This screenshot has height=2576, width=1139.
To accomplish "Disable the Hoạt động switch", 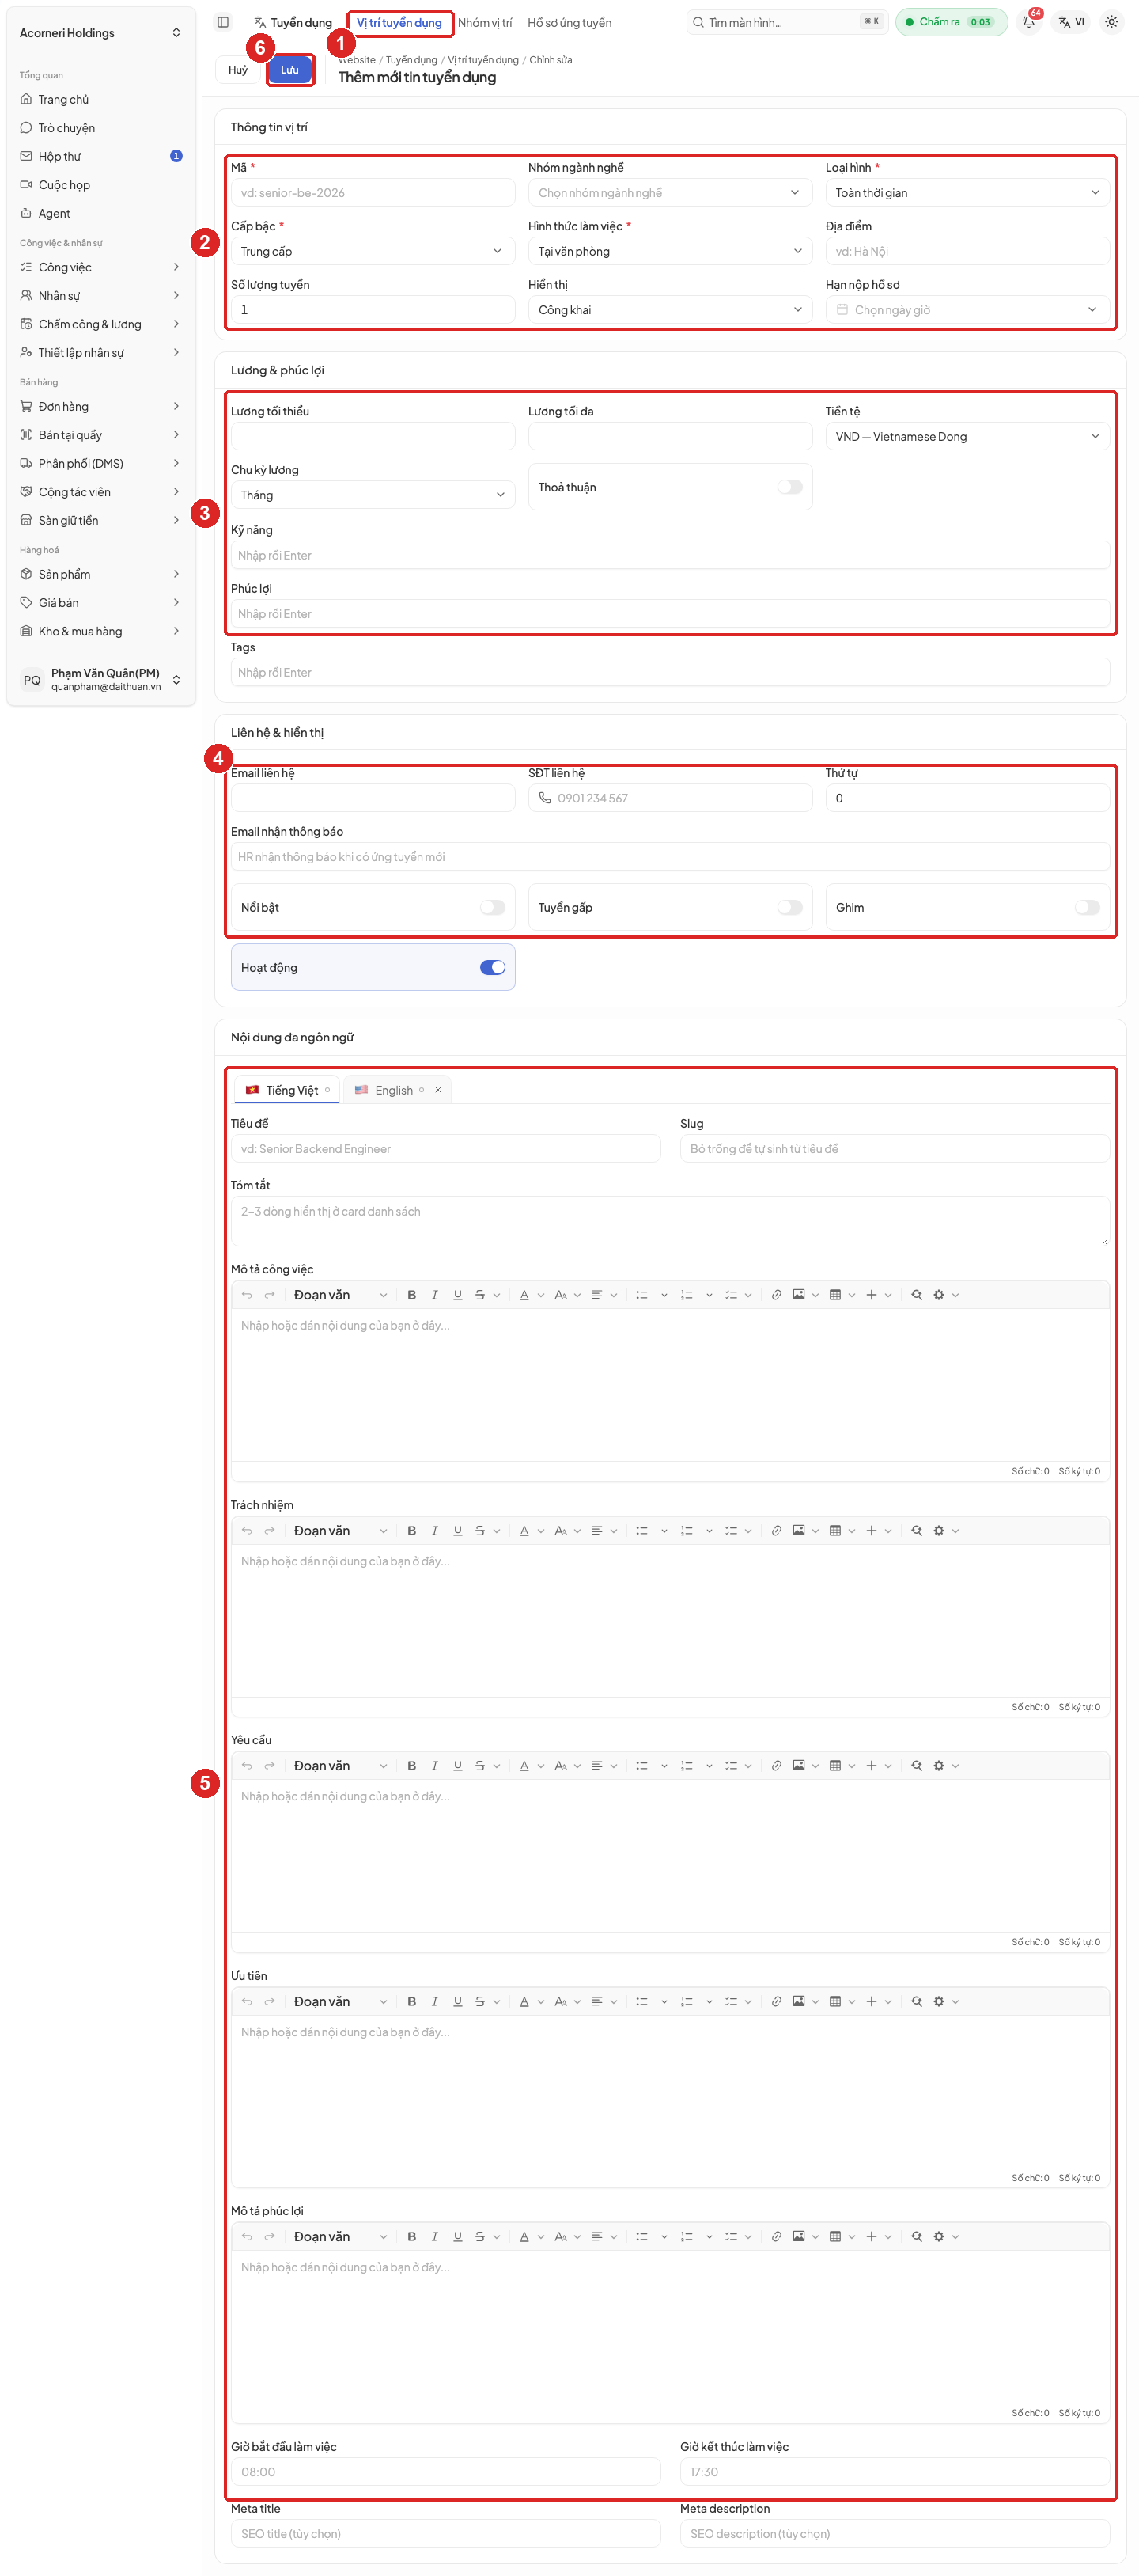I will click(x=493, y=968).
